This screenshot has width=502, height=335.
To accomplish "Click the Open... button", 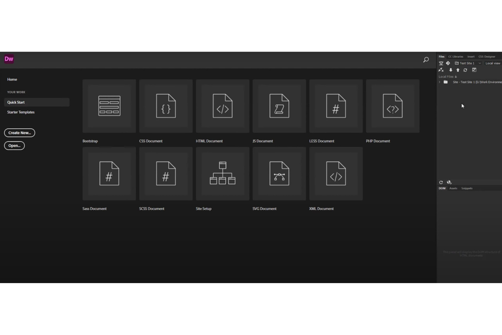I will [x=14, y=146].
